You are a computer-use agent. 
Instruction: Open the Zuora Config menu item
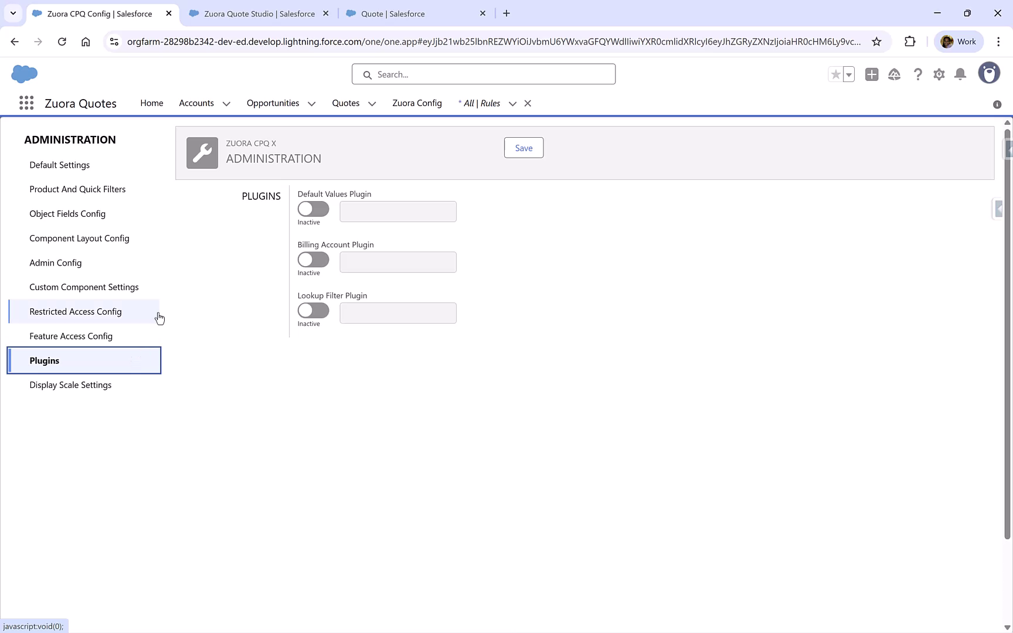pos(417,103)
